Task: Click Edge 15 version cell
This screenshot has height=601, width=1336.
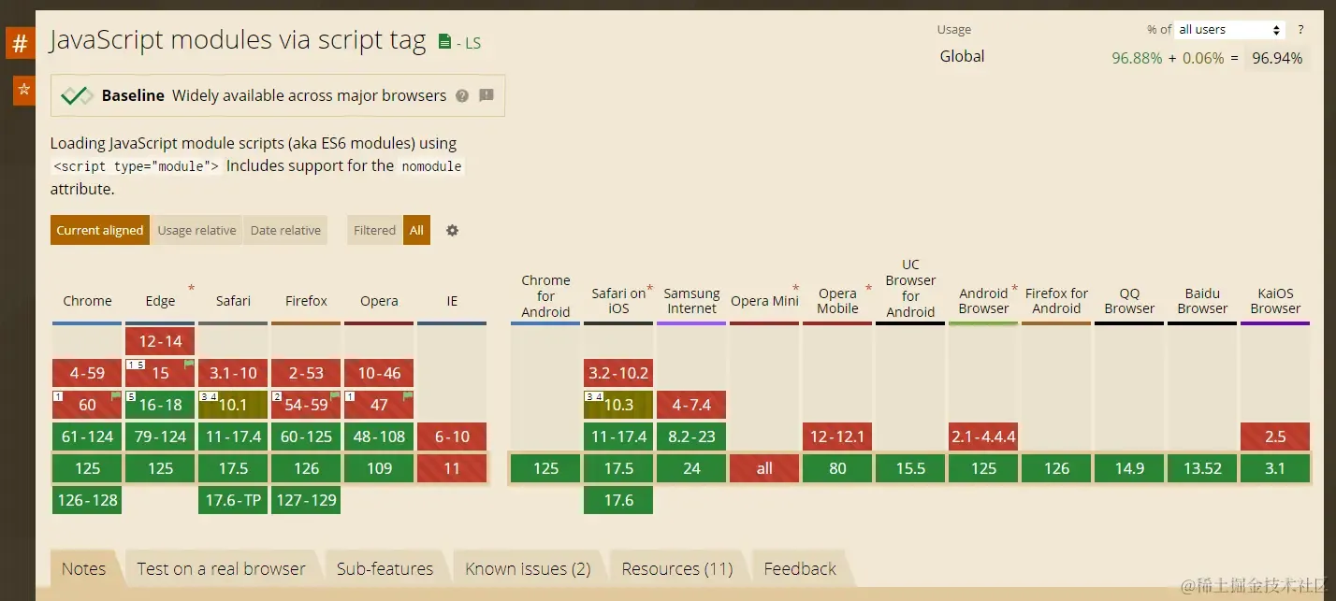Action: tap(160, 373)
